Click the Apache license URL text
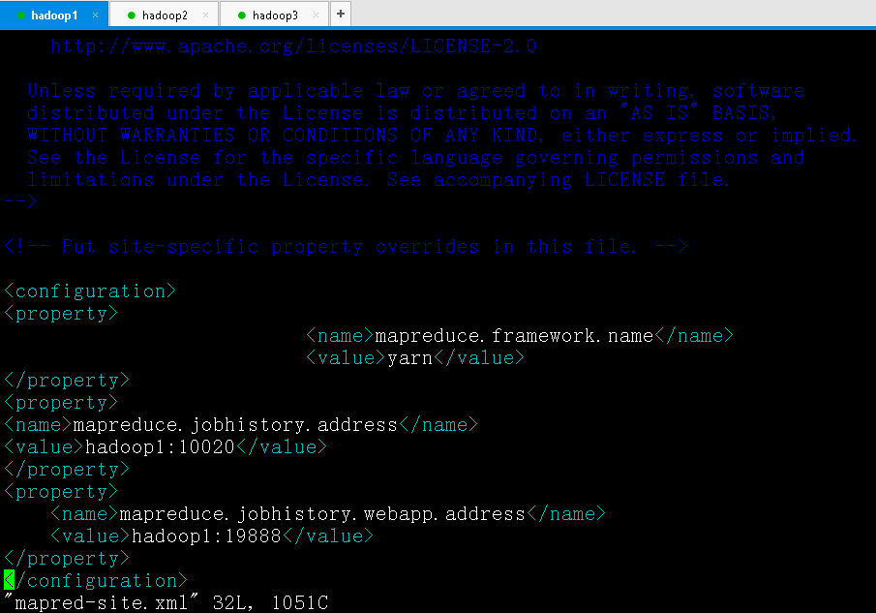 pyautogui.click(x=293, y=46)
